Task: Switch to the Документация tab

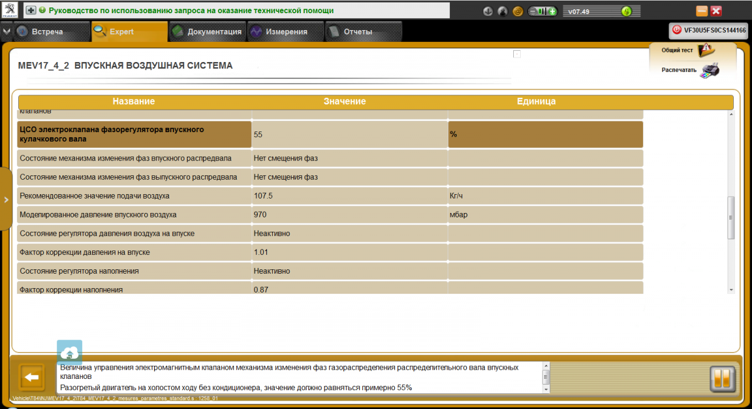Action: coord(207,32)
